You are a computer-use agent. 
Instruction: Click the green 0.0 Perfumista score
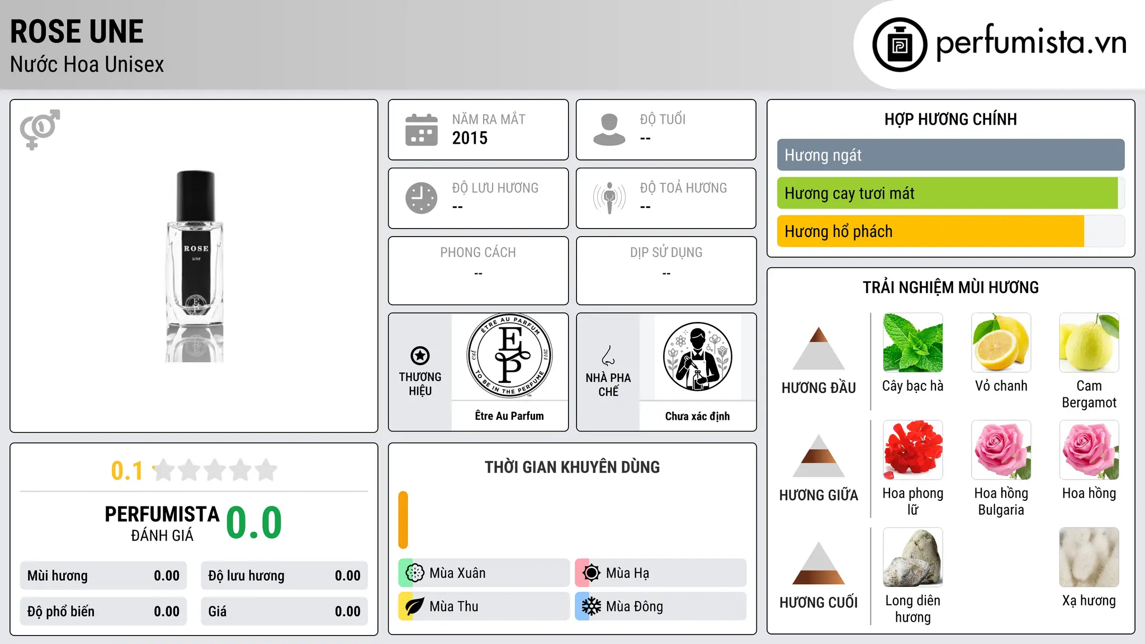[x=254, y=523]
